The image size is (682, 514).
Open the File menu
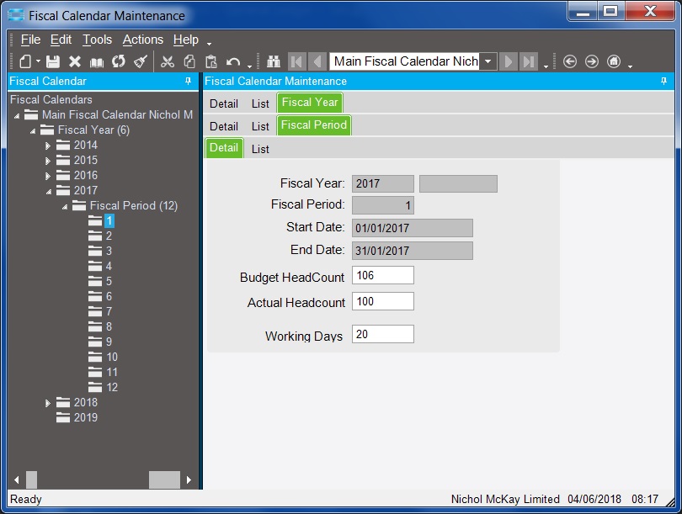pos(30,40)
